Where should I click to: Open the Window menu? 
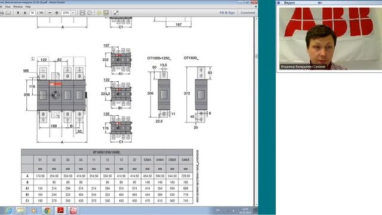18,7
